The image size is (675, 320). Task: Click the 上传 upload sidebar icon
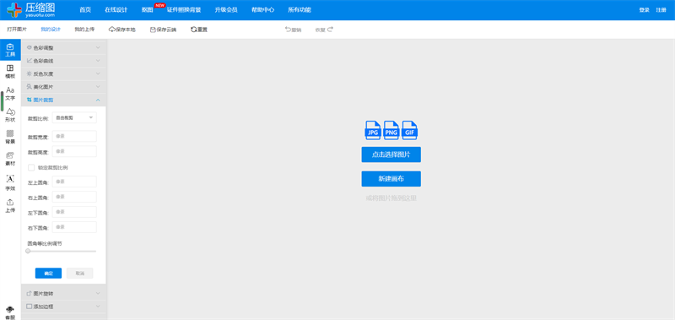point(10,205)
